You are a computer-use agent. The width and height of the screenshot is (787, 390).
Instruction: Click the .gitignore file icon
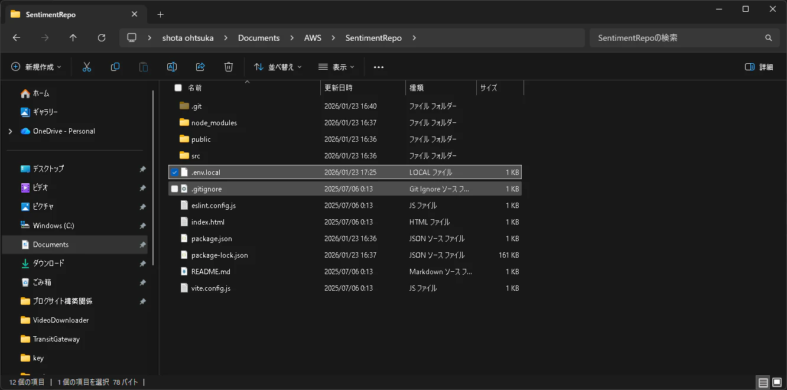[x=184, y=189]
